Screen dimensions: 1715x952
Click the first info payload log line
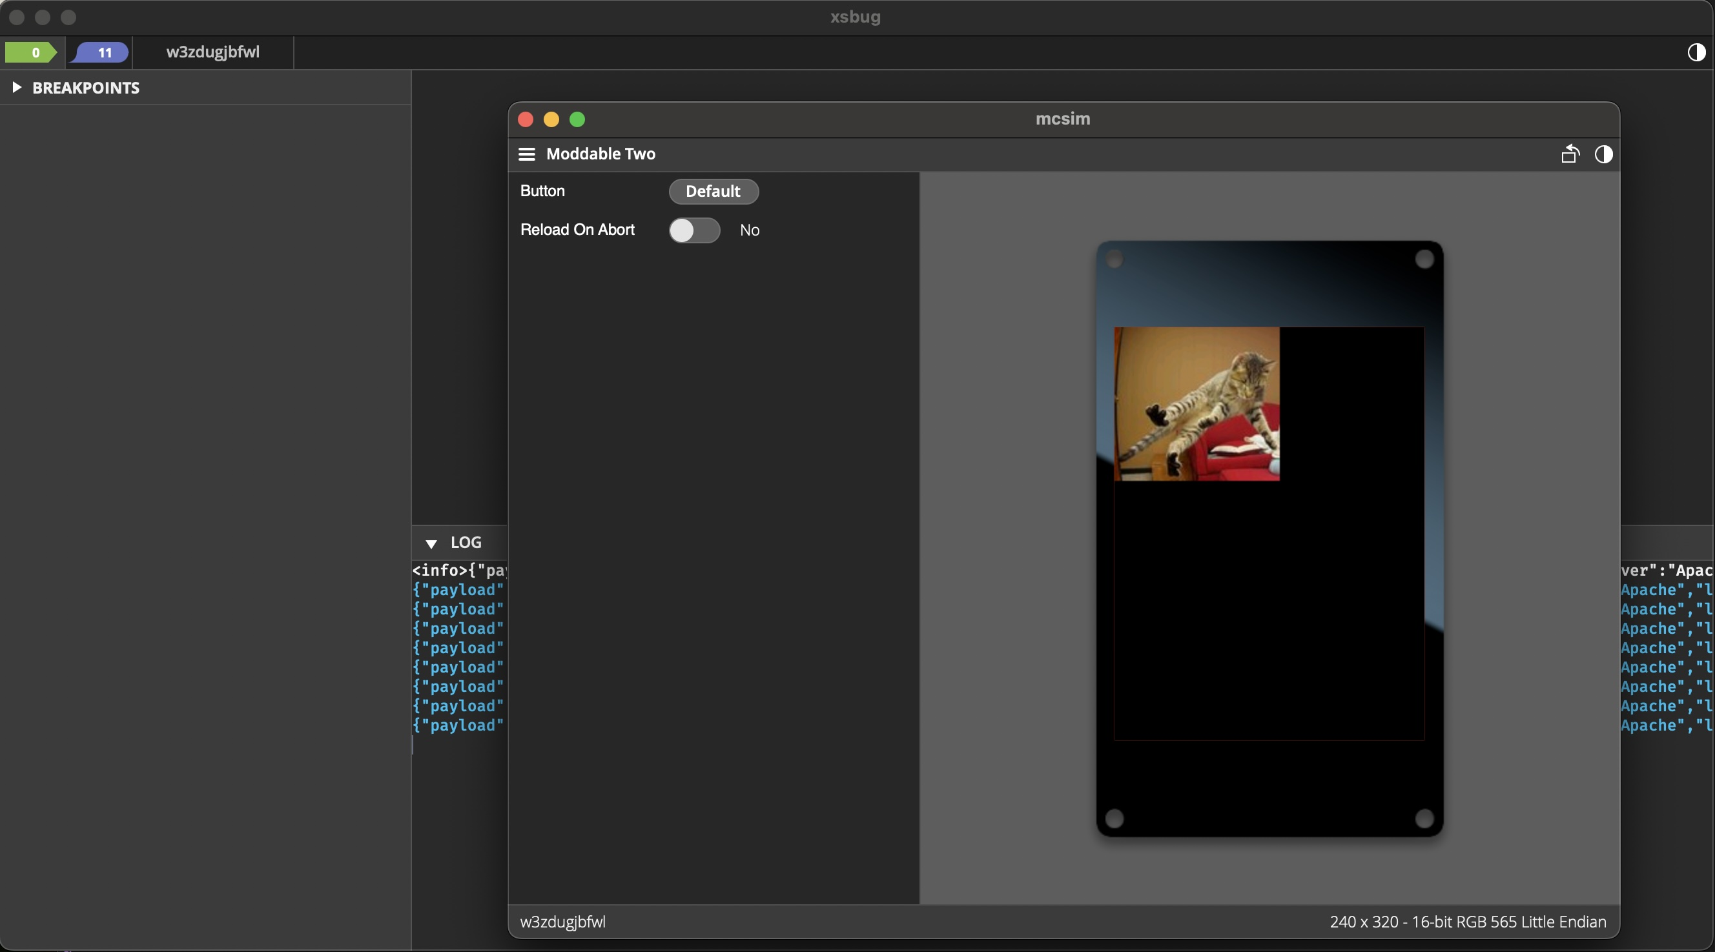pos(458,570)
